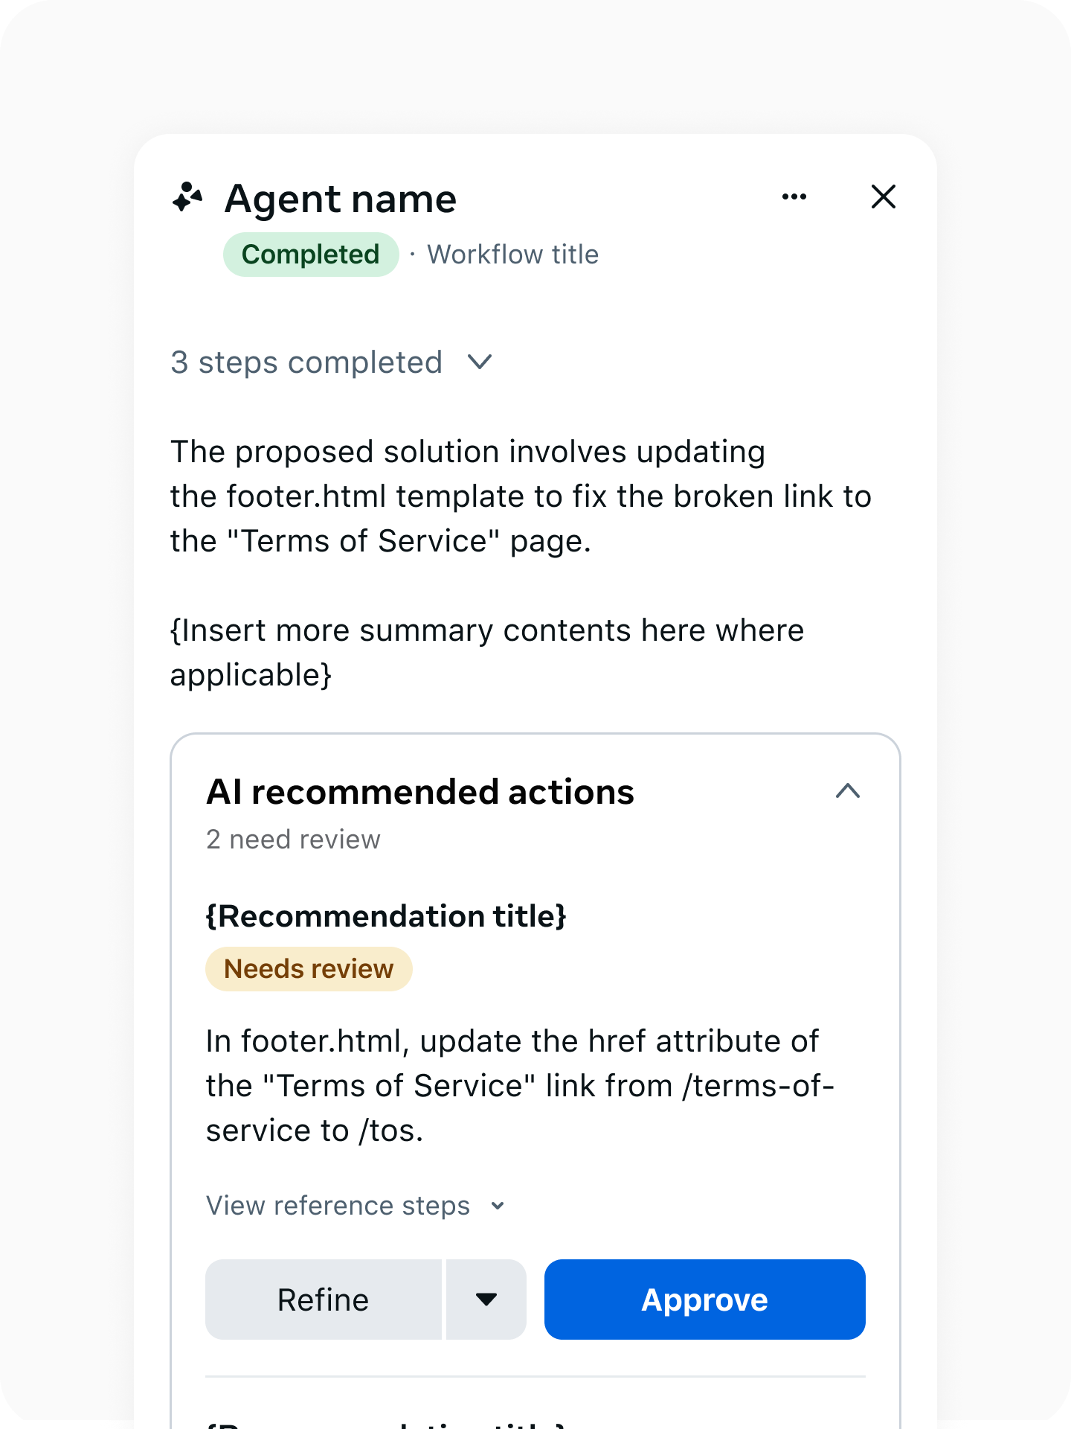The width and height of the screenshot is (1071, 1429).
Task: Click the 2 need review subtitle
Action: tap(293, 840)
